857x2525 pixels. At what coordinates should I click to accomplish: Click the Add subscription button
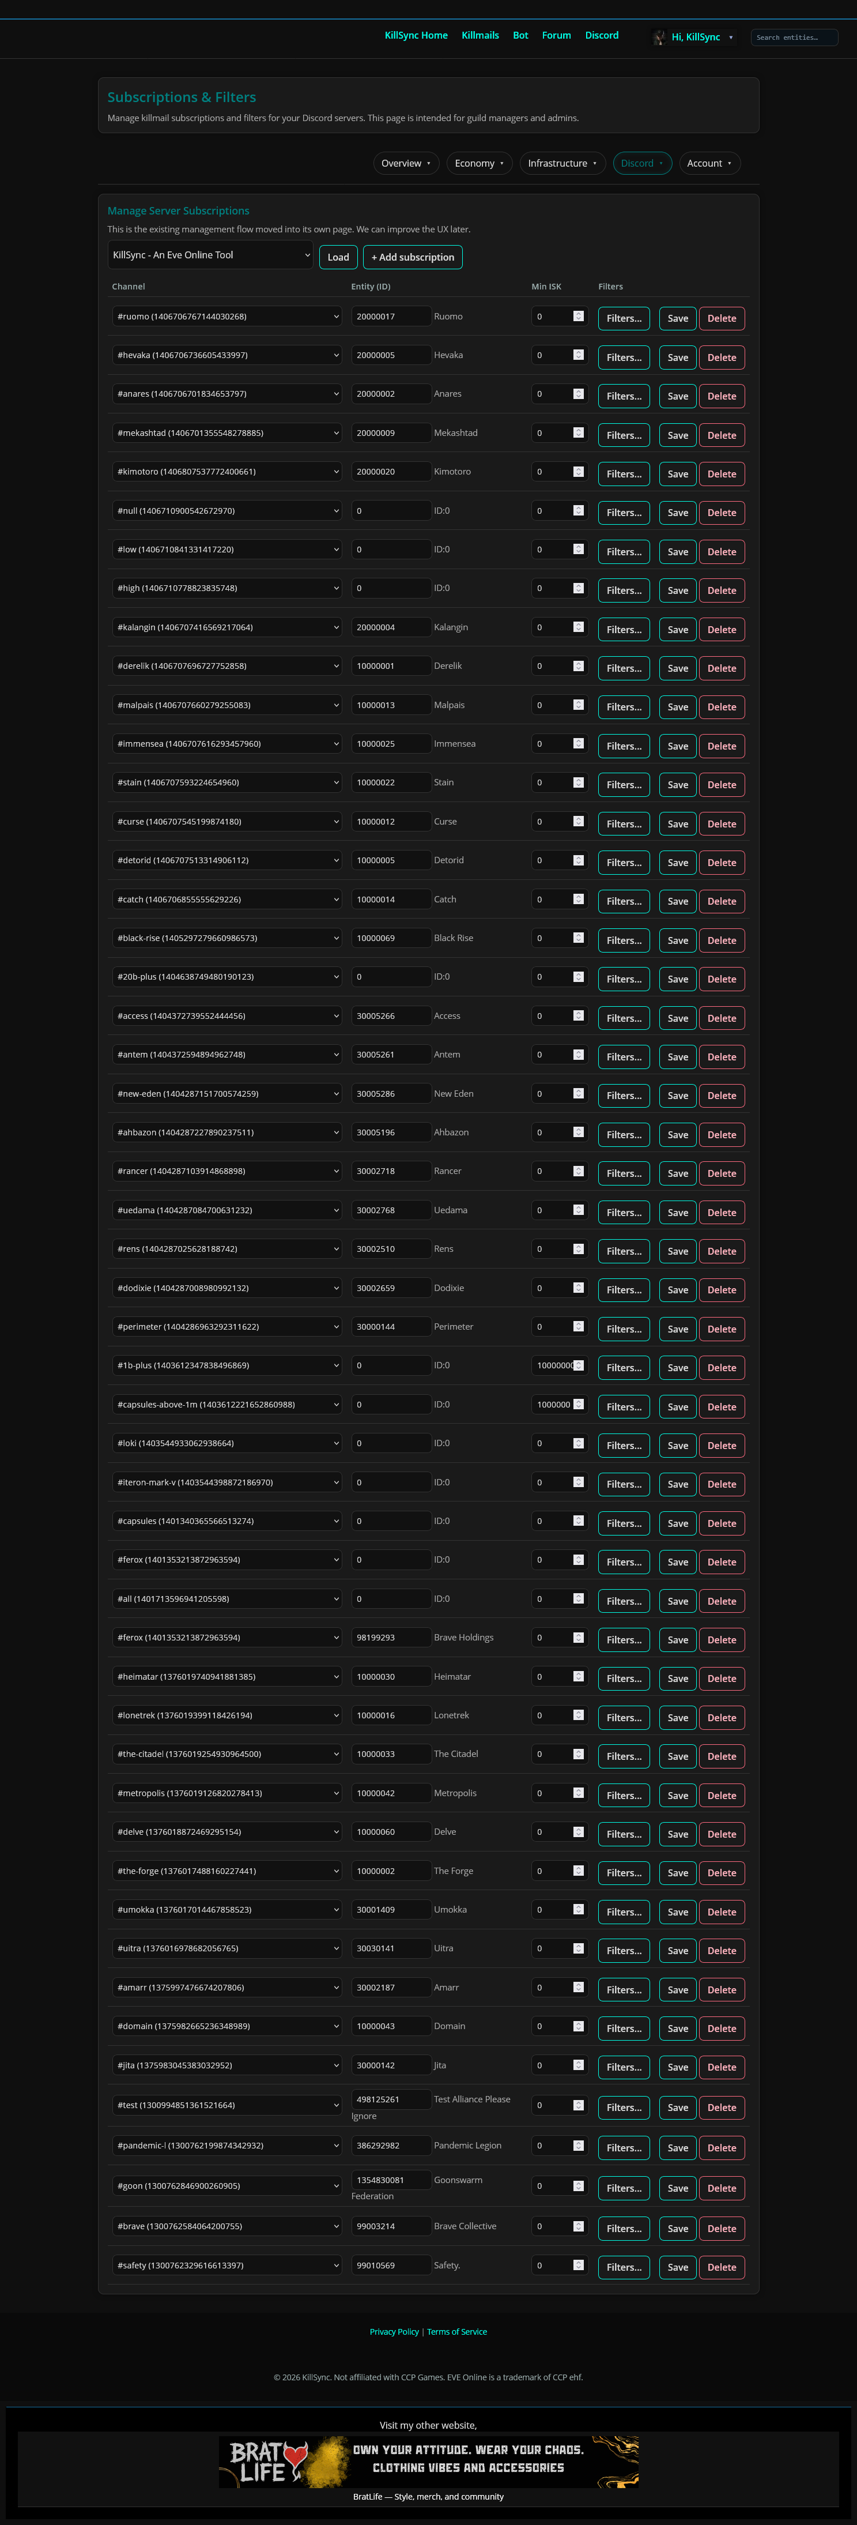point(412,257)
